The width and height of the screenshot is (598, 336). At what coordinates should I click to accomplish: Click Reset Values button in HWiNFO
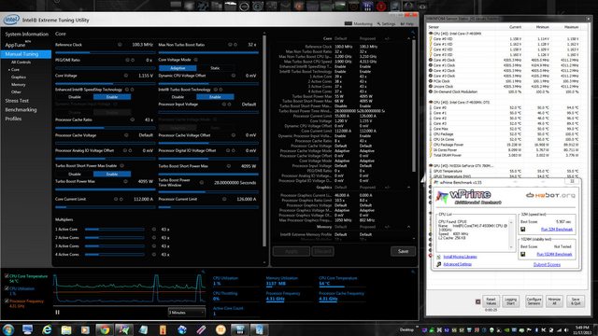[x=491, y=301]
